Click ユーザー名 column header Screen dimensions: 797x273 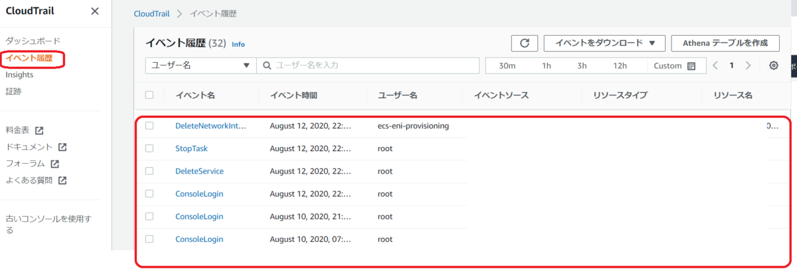tap(397, 95)
